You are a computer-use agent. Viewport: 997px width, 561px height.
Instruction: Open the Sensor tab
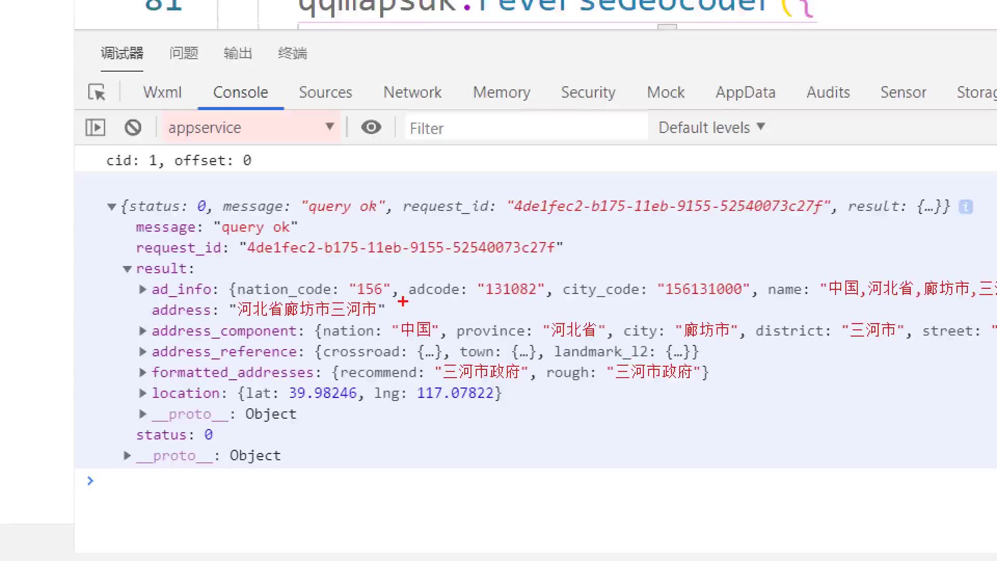(x=903, y=92)
